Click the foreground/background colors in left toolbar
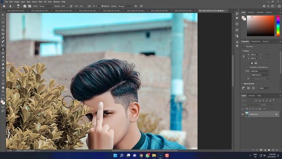282x159 pixels. (3, 102)
